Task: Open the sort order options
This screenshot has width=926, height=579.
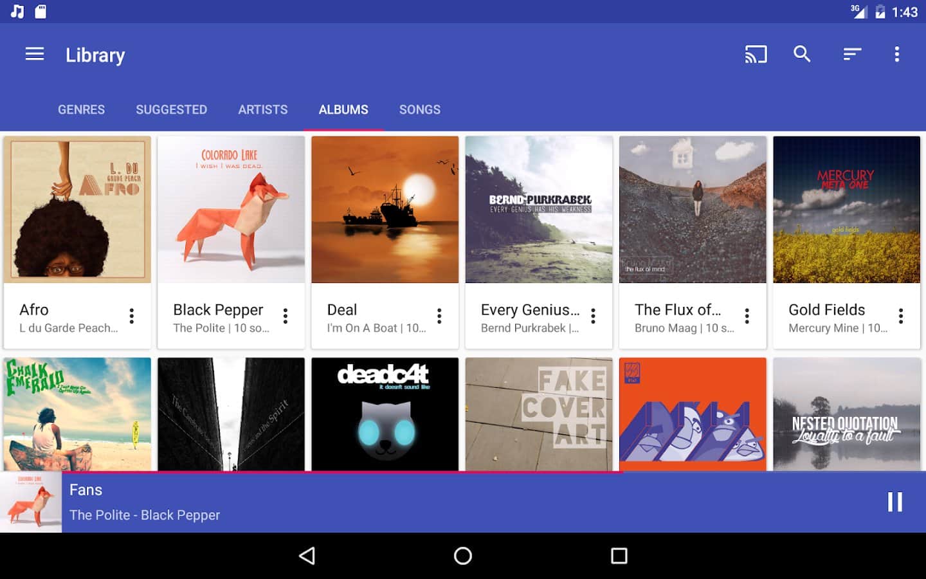Action: 851,55
